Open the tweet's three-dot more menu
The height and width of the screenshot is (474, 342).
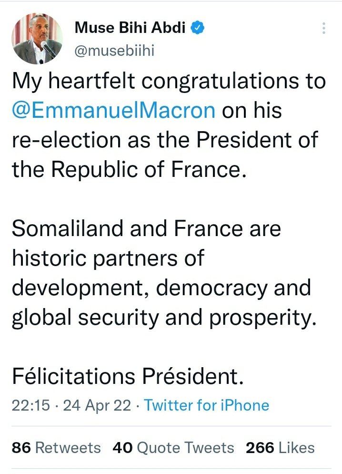[x=324, y=29]
